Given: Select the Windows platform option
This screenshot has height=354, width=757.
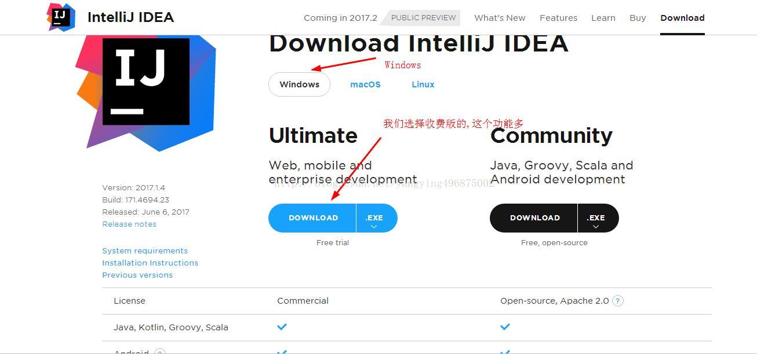Looking at the screenshot, I should point(299,84).
